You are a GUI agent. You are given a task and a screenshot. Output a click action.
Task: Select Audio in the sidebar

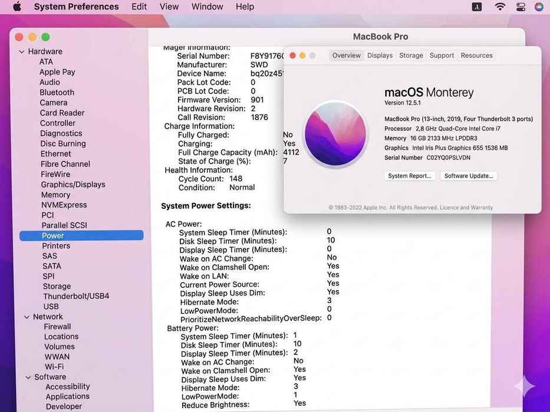click(50, 82)
